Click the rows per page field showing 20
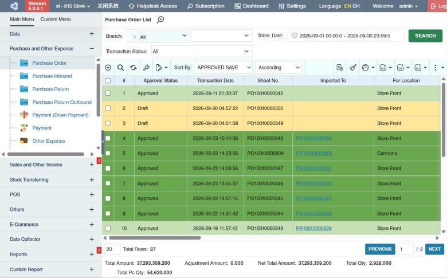 [112, 249]
